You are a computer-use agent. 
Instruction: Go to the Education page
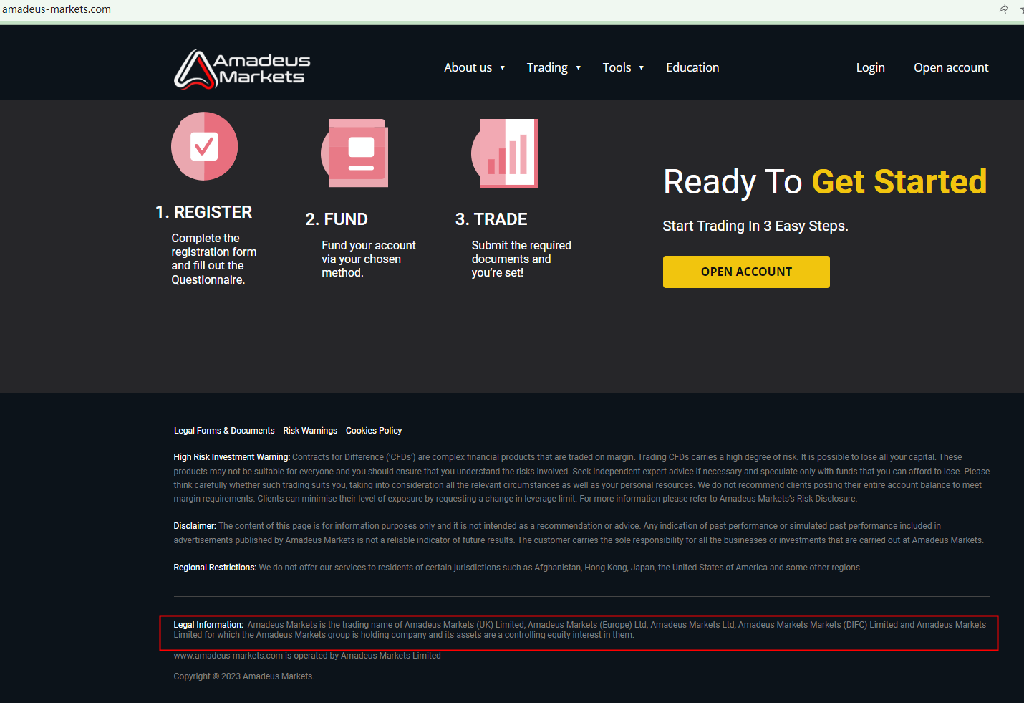point(692,67)
